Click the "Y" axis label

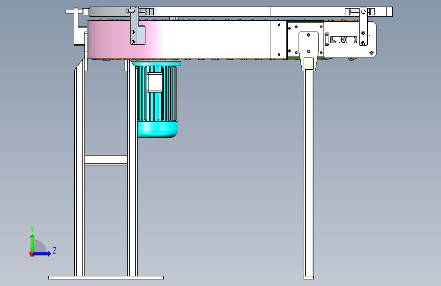[x=32, y=228]
